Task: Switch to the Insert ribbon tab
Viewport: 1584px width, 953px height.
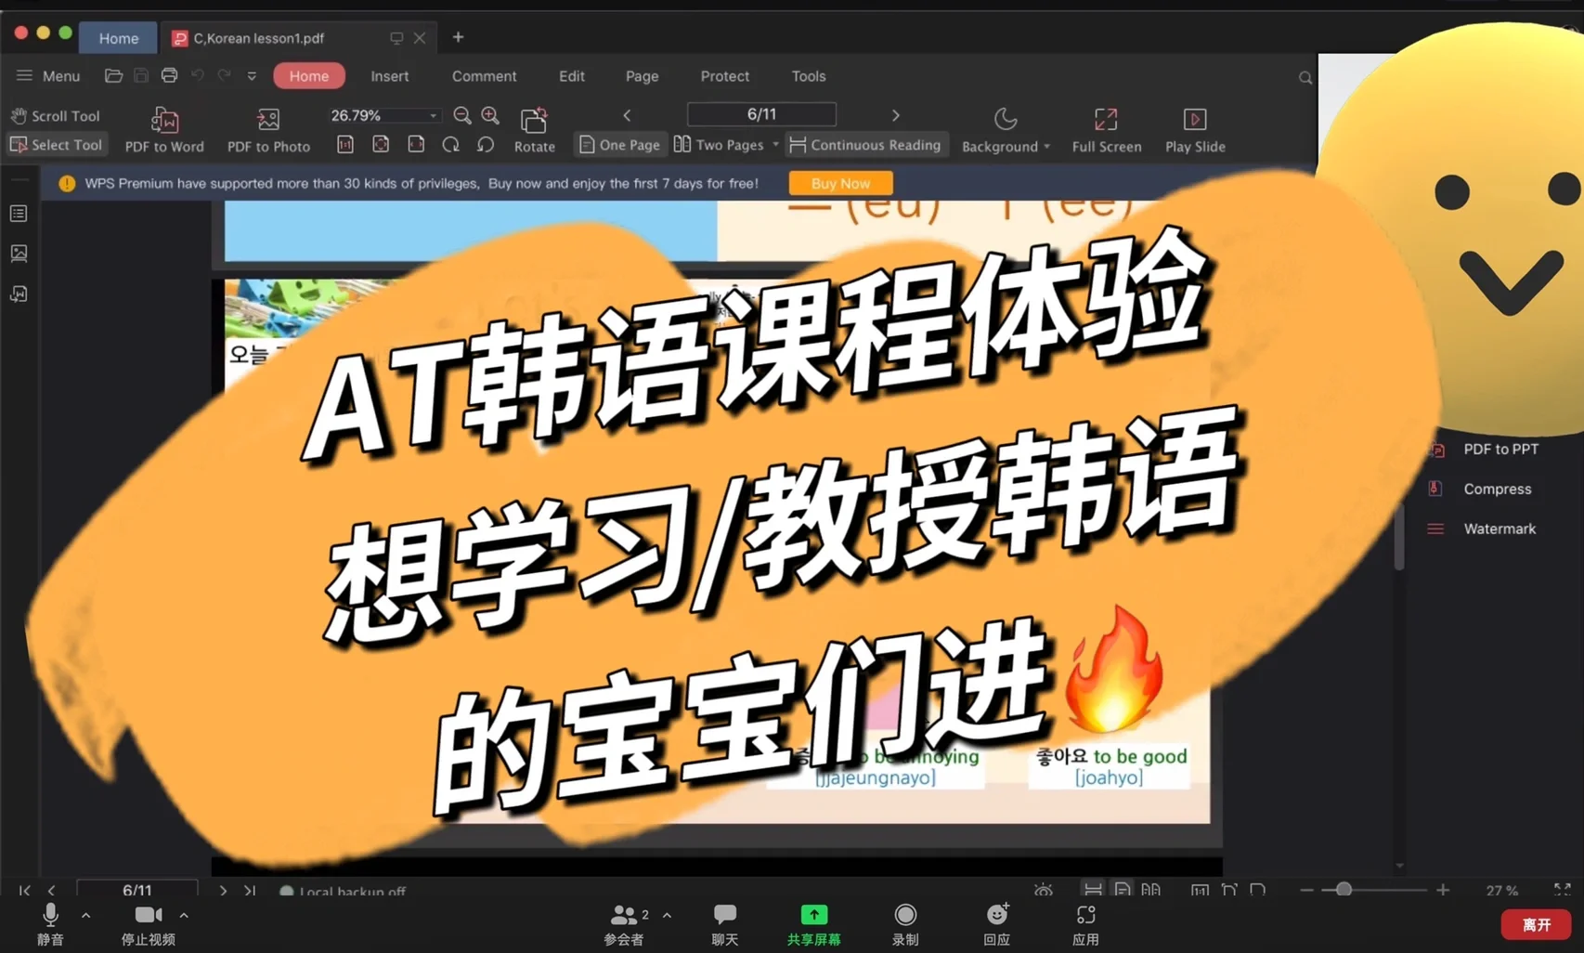Action: [389, 75]
